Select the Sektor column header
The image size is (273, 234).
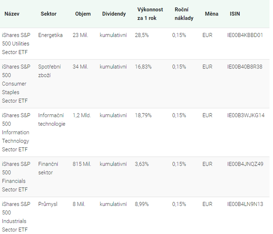48,14
